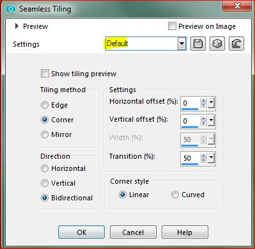The image size is (255, 249).
Task: Open Transition value slider dropdown
Action: 211,158
